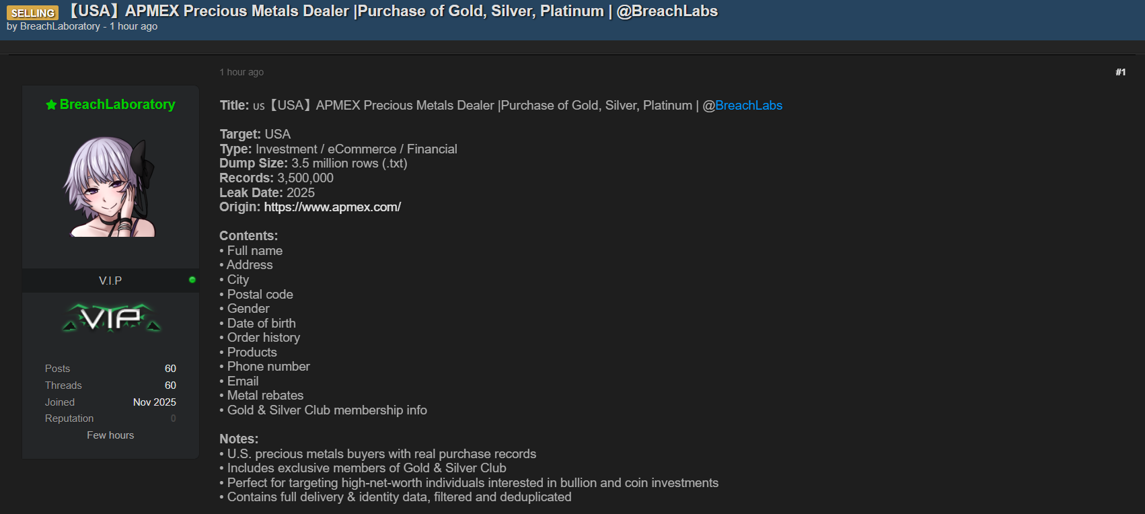Click the SELLING prefix badge
The height and width of the screenshot is (514, 1145).
tap(32, 13)
